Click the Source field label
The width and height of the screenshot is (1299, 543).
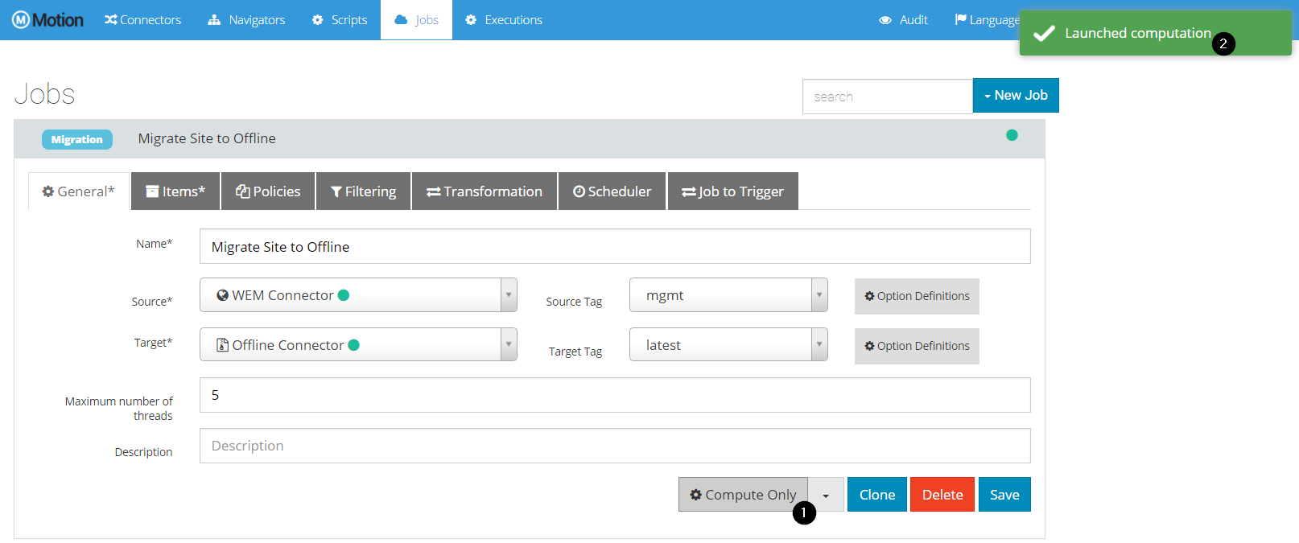pos(152,302)
